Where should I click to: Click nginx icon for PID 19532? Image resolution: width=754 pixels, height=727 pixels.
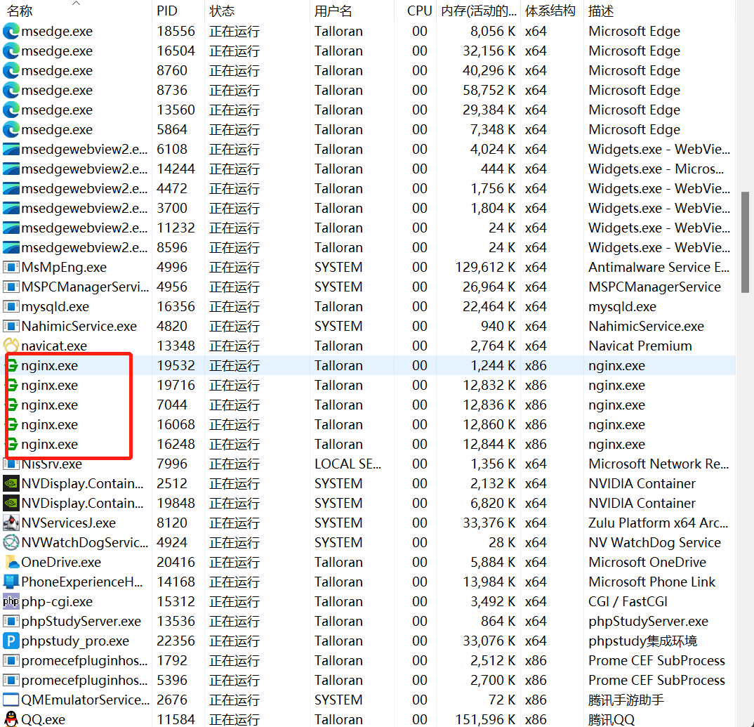point(13,366)
